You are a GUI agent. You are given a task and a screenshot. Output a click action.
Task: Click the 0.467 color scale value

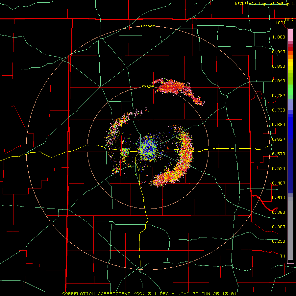279,183
